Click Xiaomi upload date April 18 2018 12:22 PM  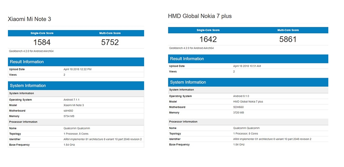point(77,70)
